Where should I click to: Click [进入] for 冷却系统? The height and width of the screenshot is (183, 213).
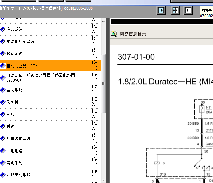coord(95,29)
